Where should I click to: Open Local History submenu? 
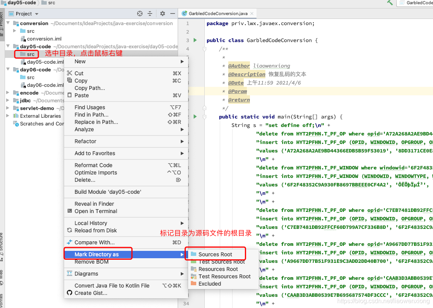(x=126, y=223)
